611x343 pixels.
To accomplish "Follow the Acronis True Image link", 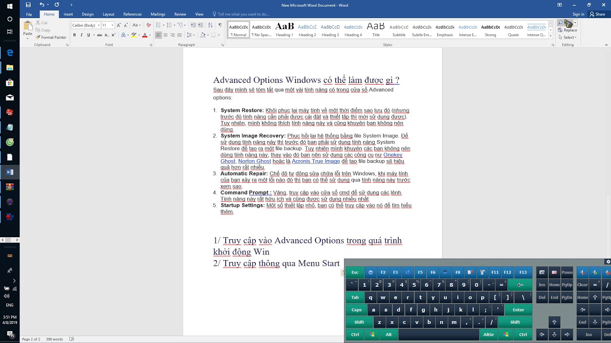I will (x=316, y=161).
